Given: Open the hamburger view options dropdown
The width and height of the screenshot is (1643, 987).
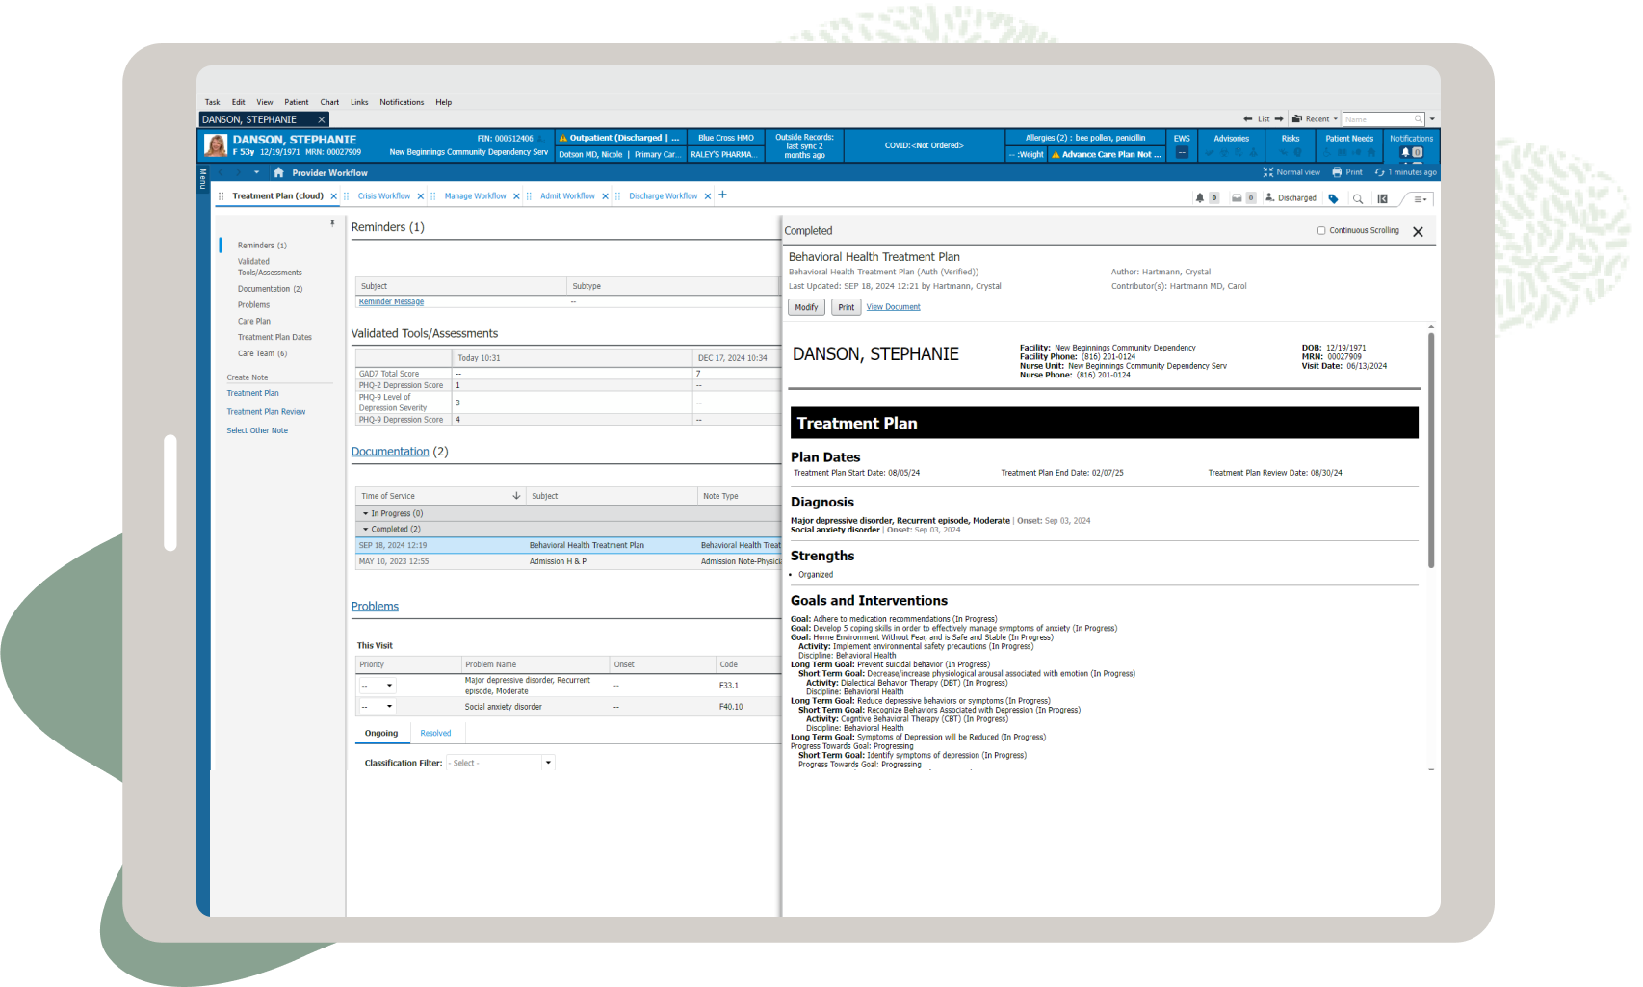Looking at the screenshot, I should tap(1421, 199).
